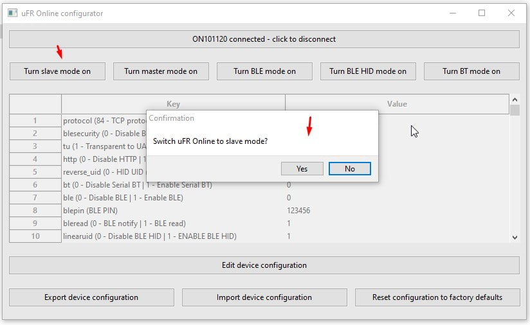Open Edit device configuration
This screenshot has height=325, width=530.
tap(264, 265)
